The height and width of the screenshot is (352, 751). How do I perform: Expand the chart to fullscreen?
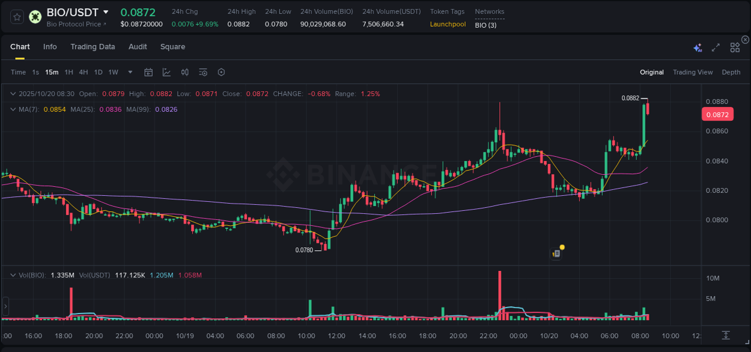(715, 46)
